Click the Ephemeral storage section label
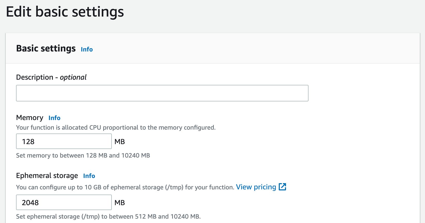Image resolution: width=425 pixels, height=223 pixels. pyautogui.click(x=47, y=176)
